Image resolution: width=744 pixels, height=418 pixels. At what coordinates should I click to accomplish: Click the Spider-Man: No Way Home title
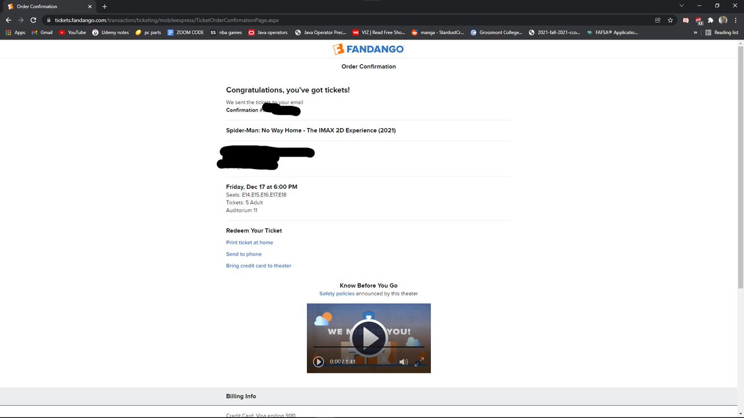point(311,131)
